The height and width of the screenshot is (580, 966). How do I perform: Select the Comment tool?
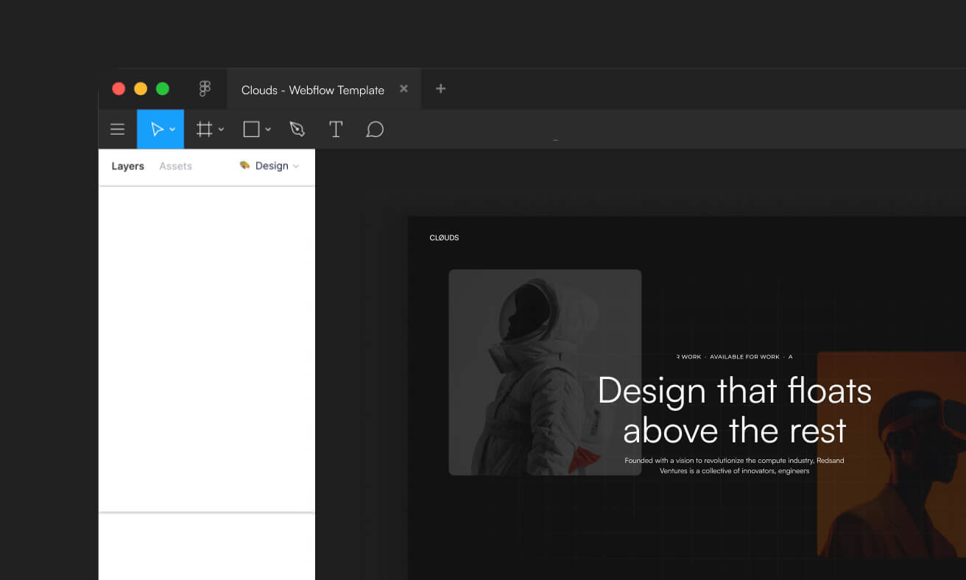[375, 130]
